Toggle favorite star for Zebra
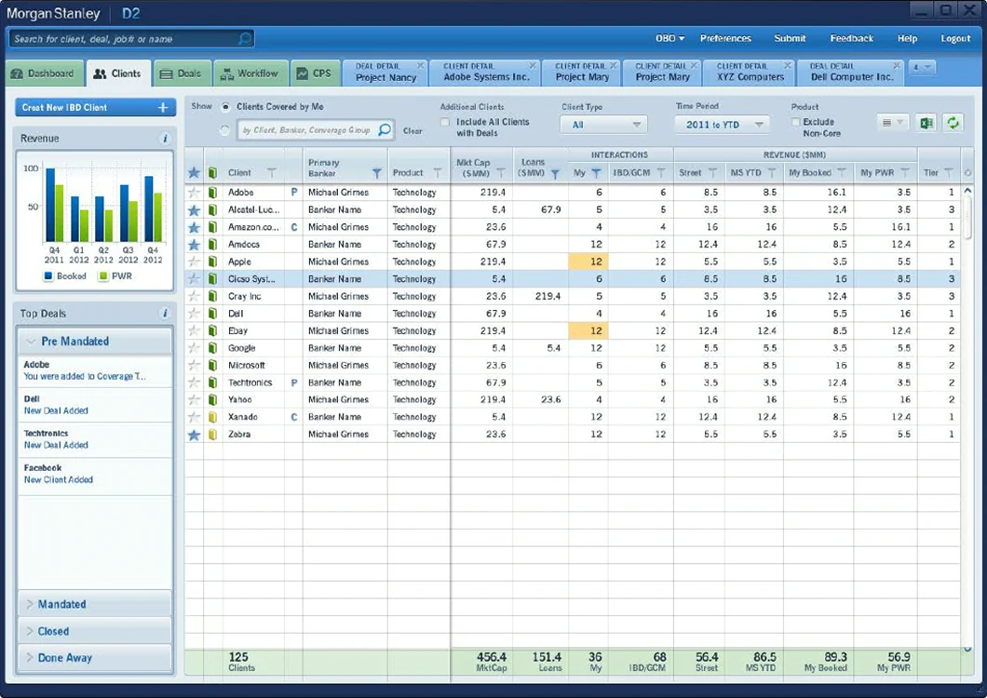 coord(194,435)
